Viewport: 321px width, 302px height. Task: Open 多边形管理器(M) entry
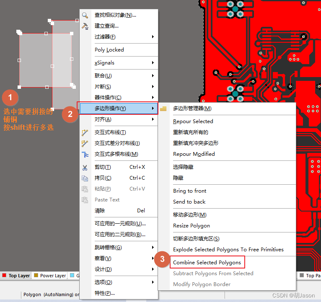pyautogui.click(x=227, y=108)
